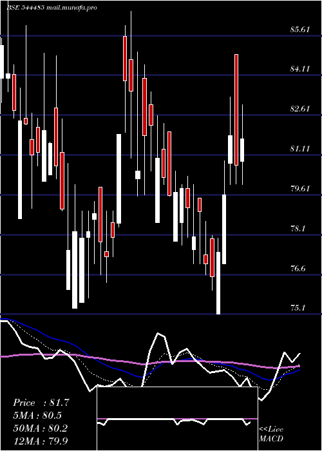
Task: Click the Price : 81.7 readout
Action: [41, 403]
